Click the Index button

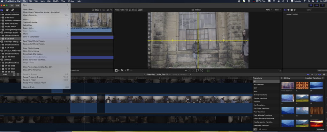point(5,74)
